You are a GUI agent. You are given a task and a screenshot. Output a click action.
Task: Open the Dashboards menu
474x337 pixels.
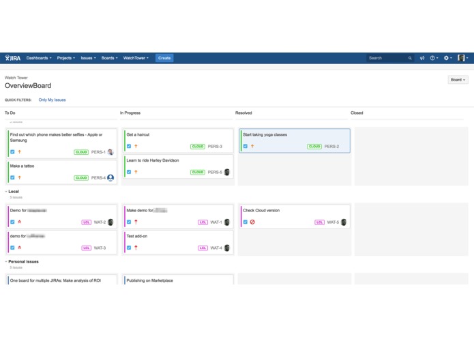[x=39, y=58]
